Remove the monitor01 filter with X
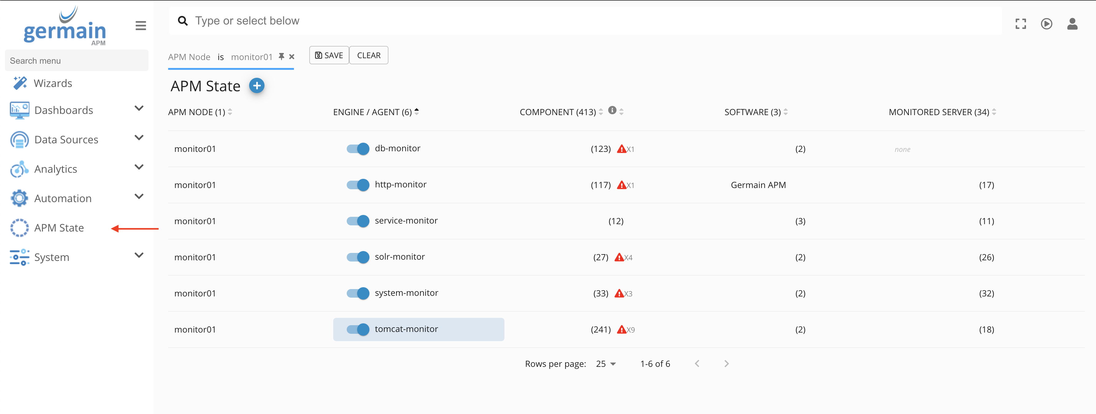 click(292, 56)
